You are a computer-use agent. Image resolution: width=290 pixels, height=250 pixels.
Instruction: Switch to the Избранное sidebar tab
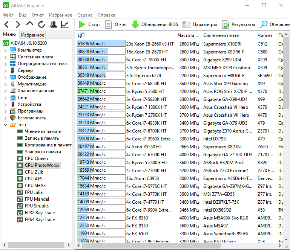tap(32, 35)
